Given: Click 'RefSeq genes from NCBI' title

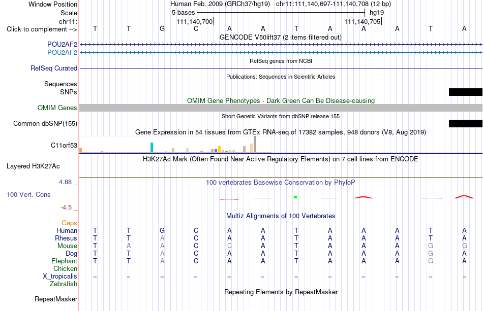Looking at the screenshot, I should point(281,61).
